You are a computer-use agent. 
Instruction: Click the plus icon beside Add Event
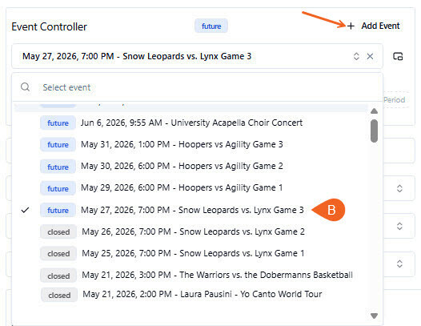(351, 26)
